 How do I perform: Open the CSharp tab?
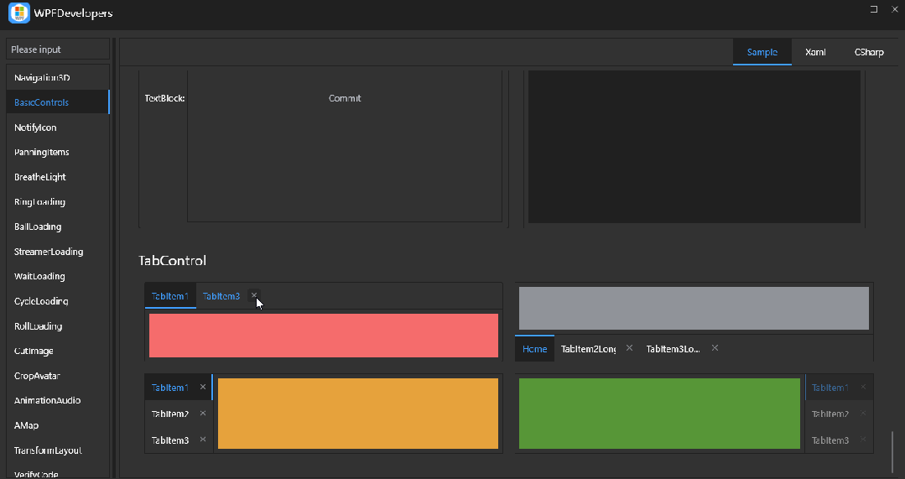869,52
